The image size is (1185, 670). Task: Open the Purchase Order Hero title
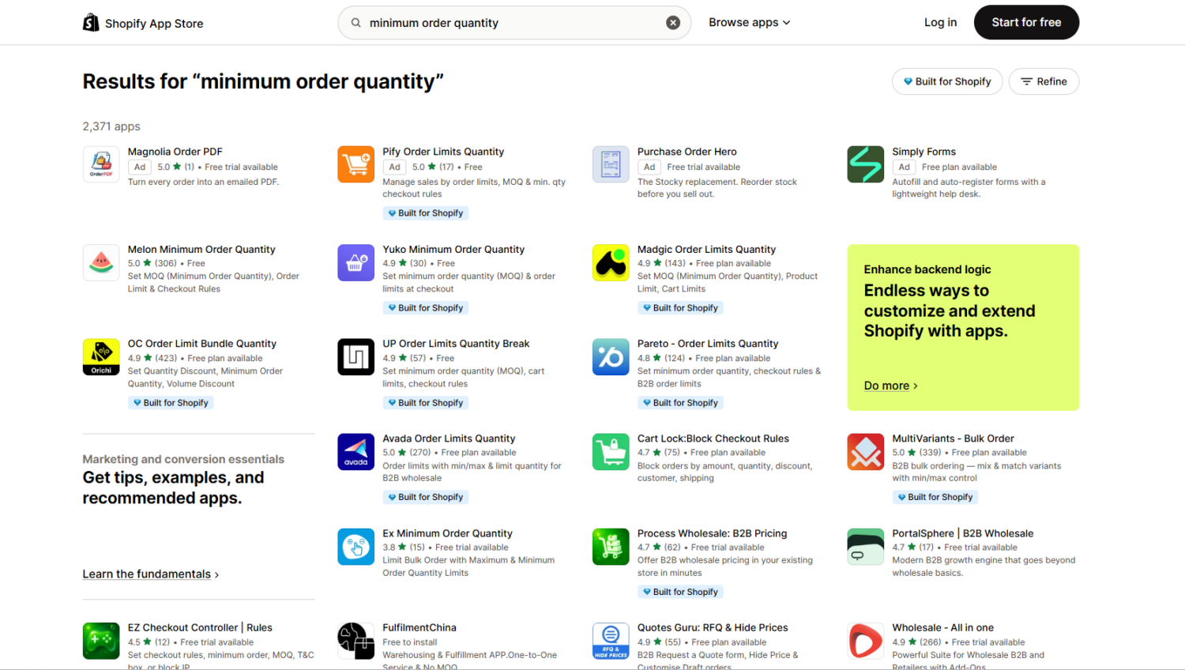point(687,152)
